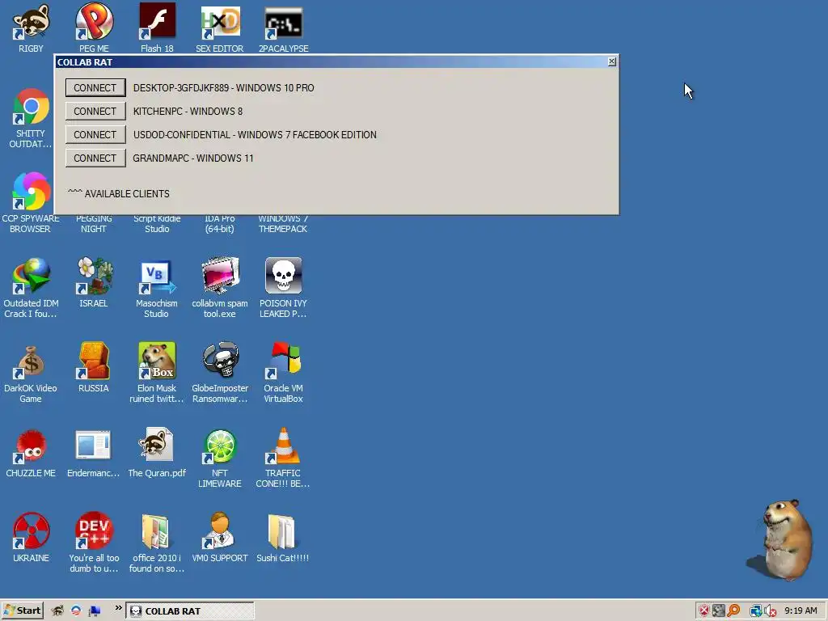Select the RUSSIA orange blocks icon
The image size is (828, 621).
[94, 361]
